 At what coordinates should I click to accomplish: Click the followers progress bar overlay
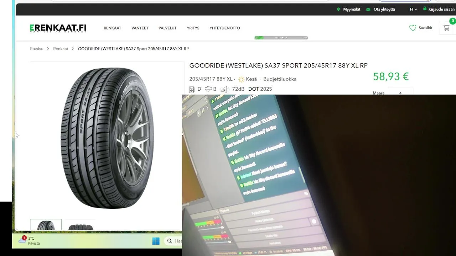pos(281,38)
